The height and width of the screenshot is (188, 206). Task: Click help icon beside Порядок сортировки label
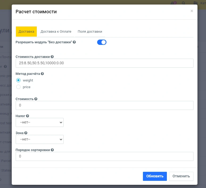coord(52,150)
